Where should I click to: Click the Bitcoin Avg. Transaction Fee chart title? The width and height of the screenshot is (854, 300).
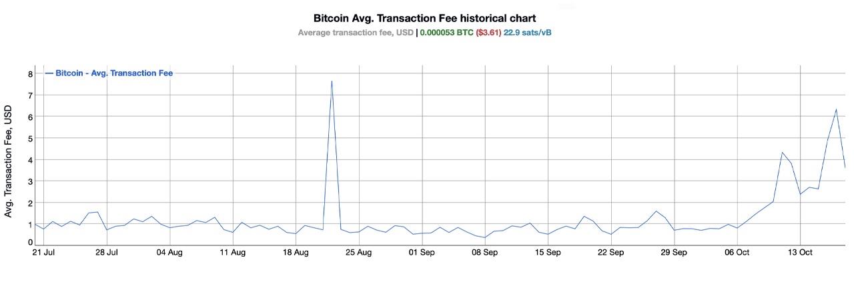425,19
